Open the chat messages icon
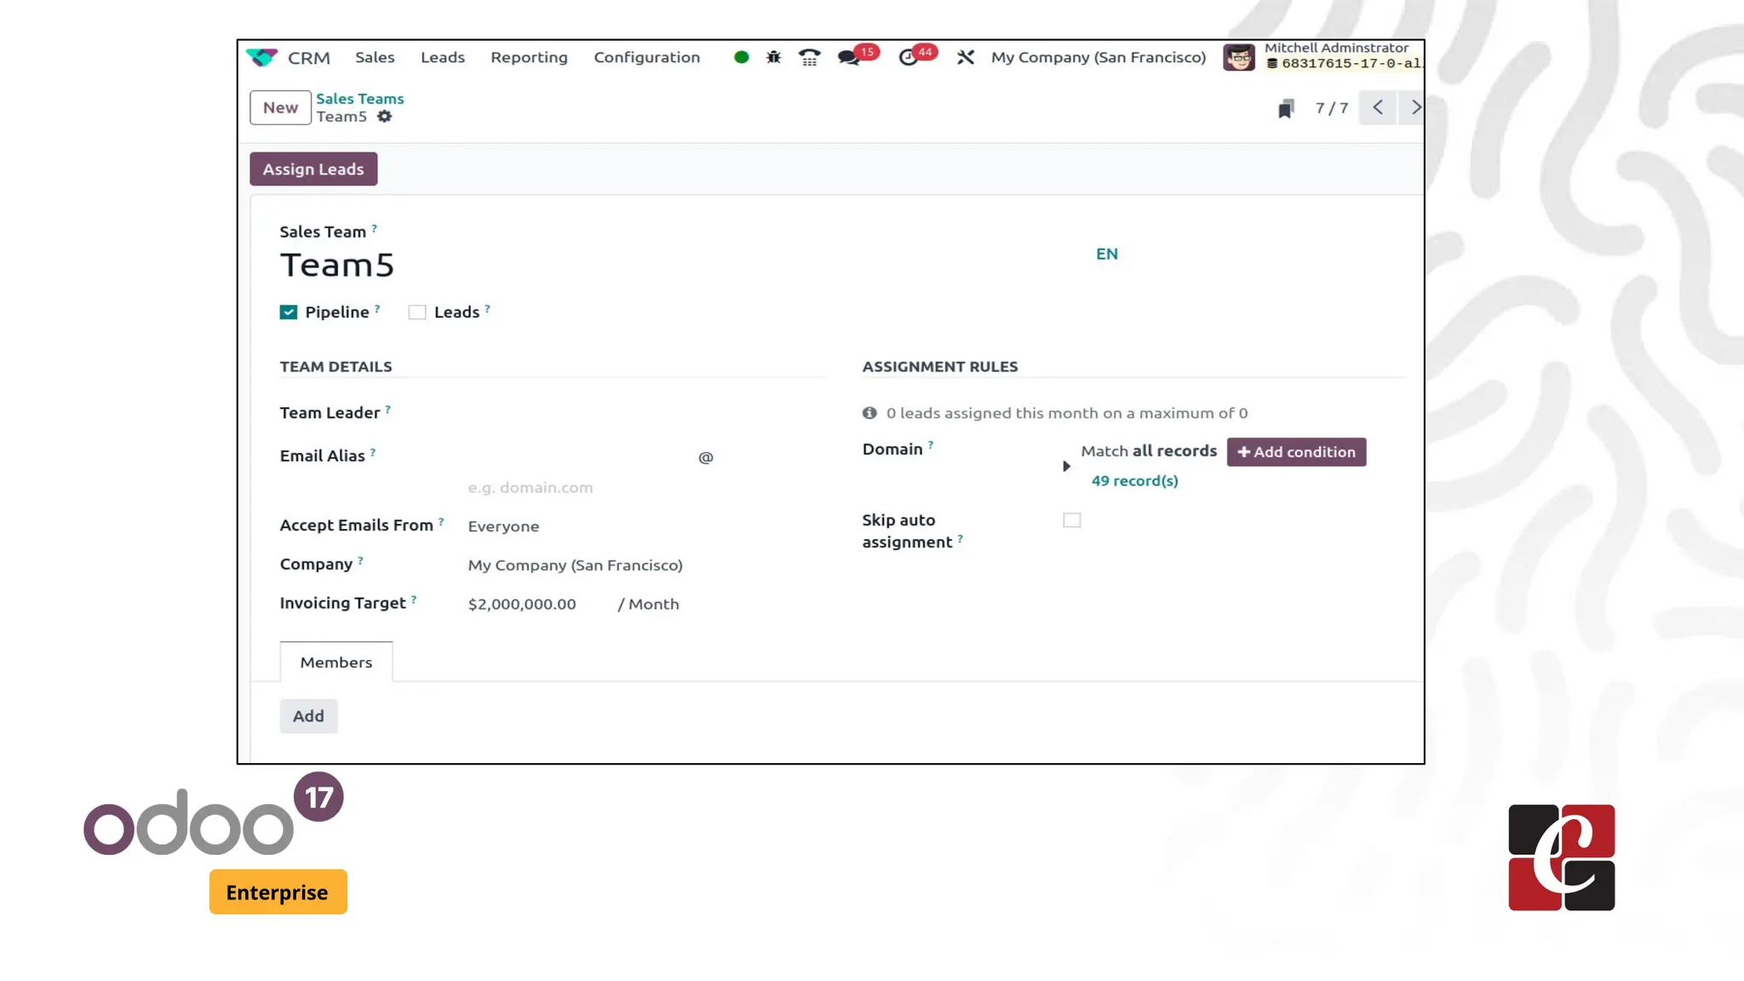Image resolution: width=1744 pixels, height=981 pixels. click(848, 57)
